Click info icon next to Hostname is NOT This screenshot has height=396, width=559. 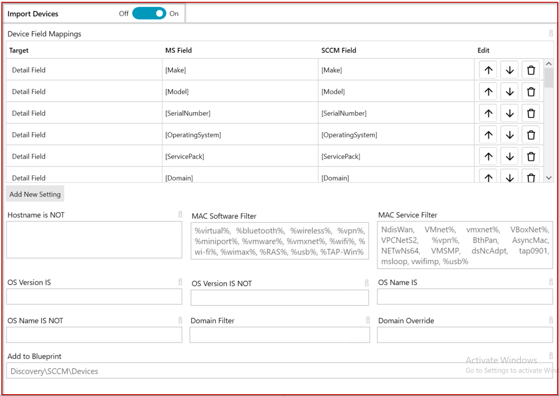[180, 214]
